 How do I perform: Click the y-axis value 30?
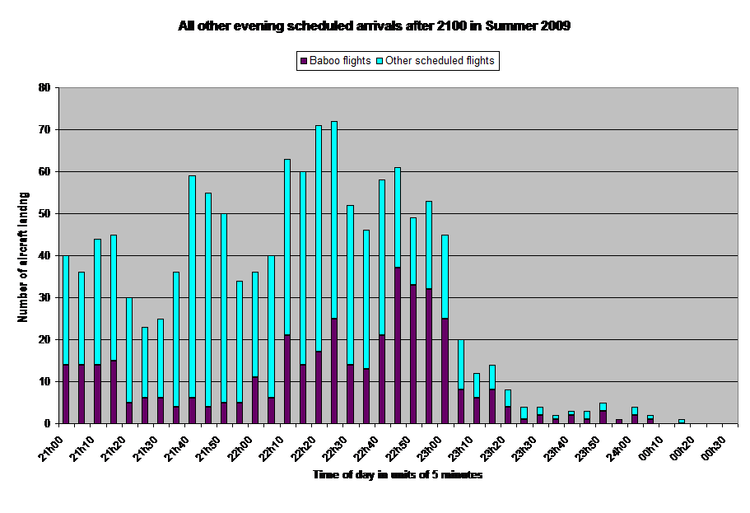(44, 297)
